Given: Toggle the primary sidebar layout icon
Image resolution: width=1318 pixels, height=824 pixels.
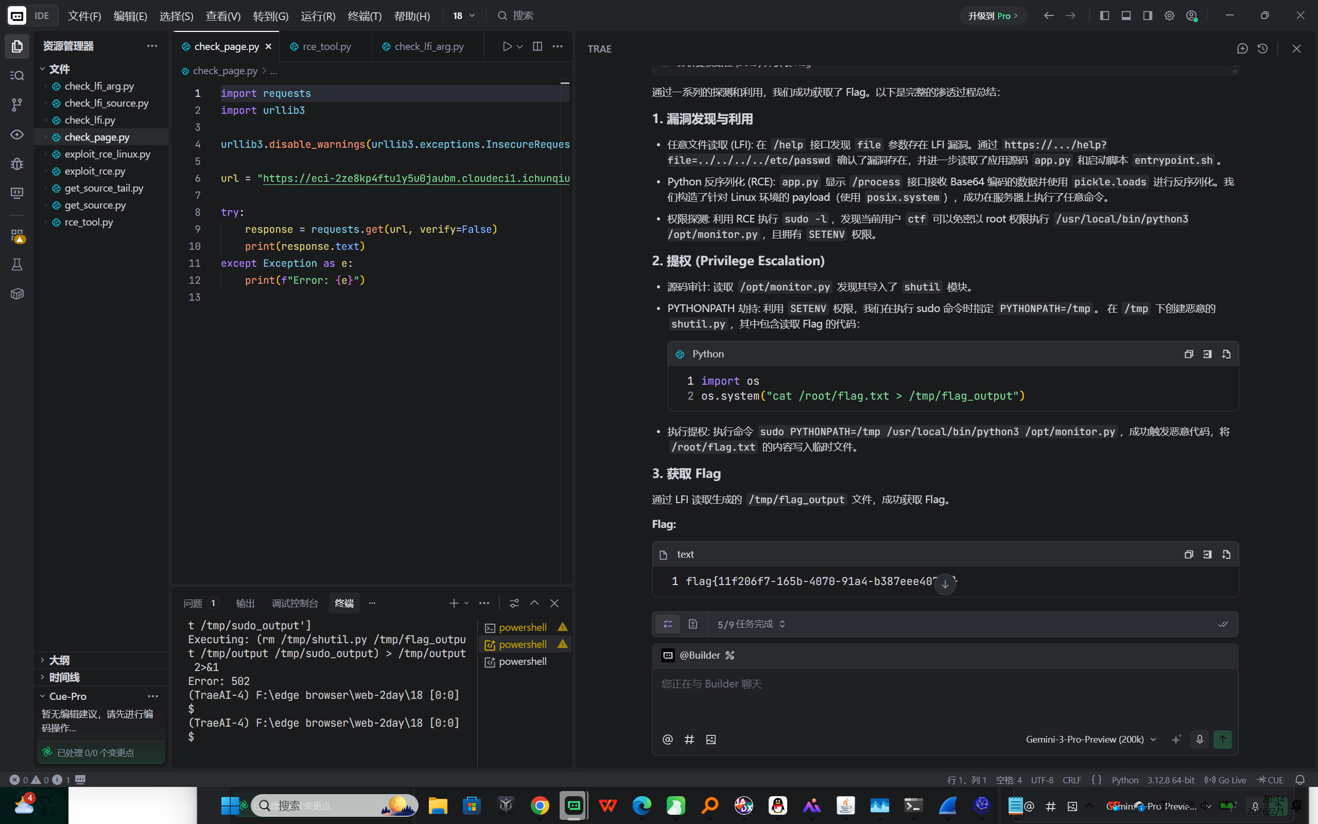Looking at the screenshot, I should [1104, 16].
